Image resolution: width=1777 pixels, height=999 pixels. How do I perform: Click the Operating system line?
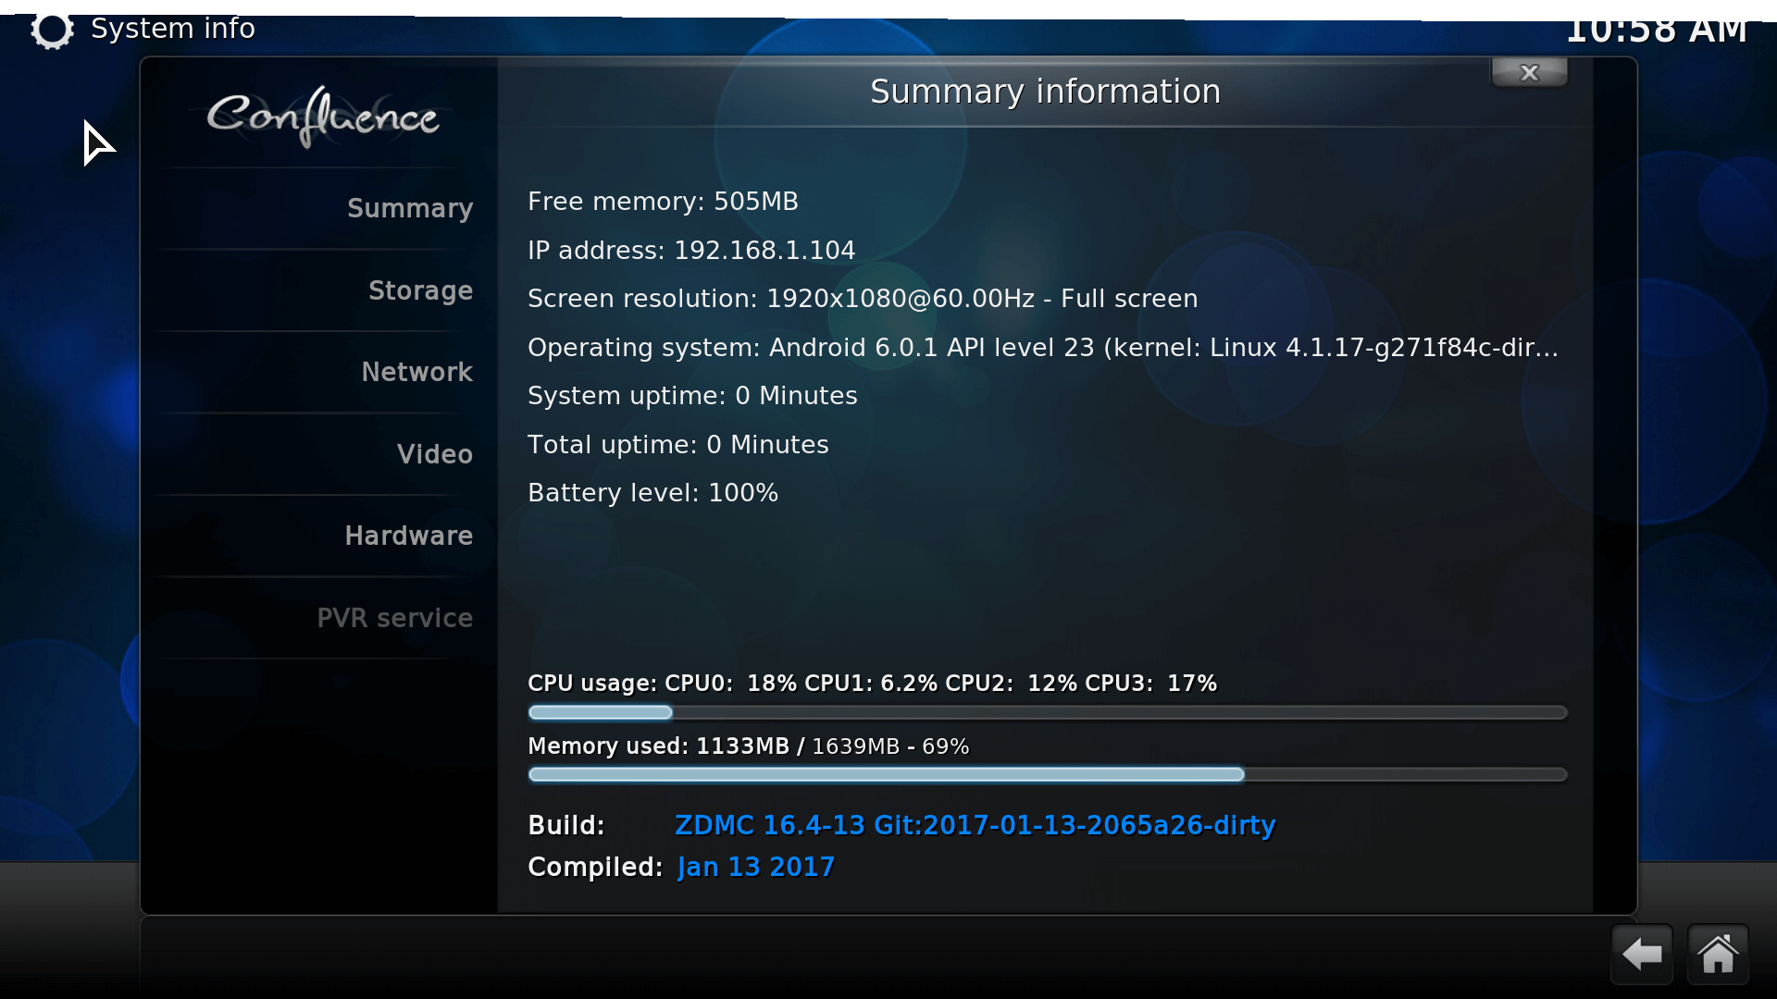point(1043,348)
